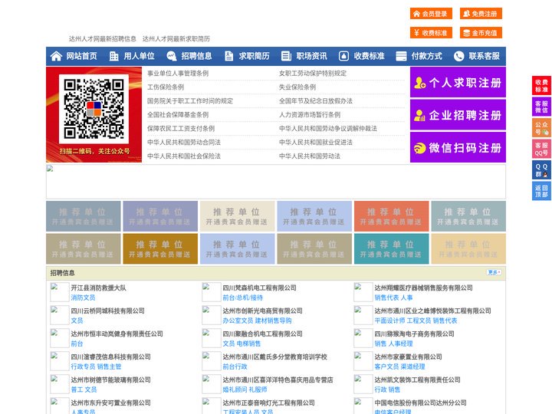This screenshot has height=414, width=552.
Task: Click the teal 推荐单位 tile
Action: tap(392, 249)
